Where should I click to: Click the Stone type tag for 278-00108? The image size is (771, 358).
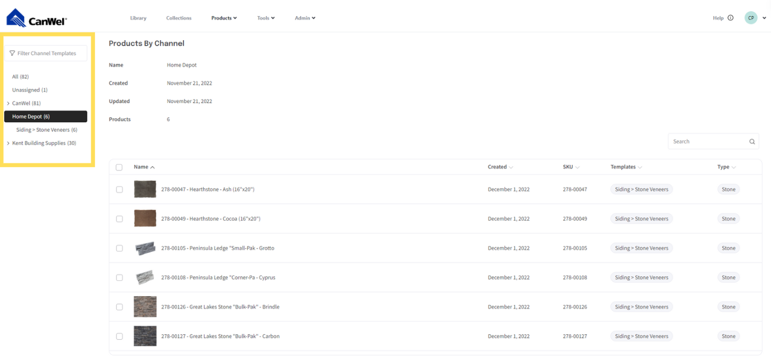[728, 278]
